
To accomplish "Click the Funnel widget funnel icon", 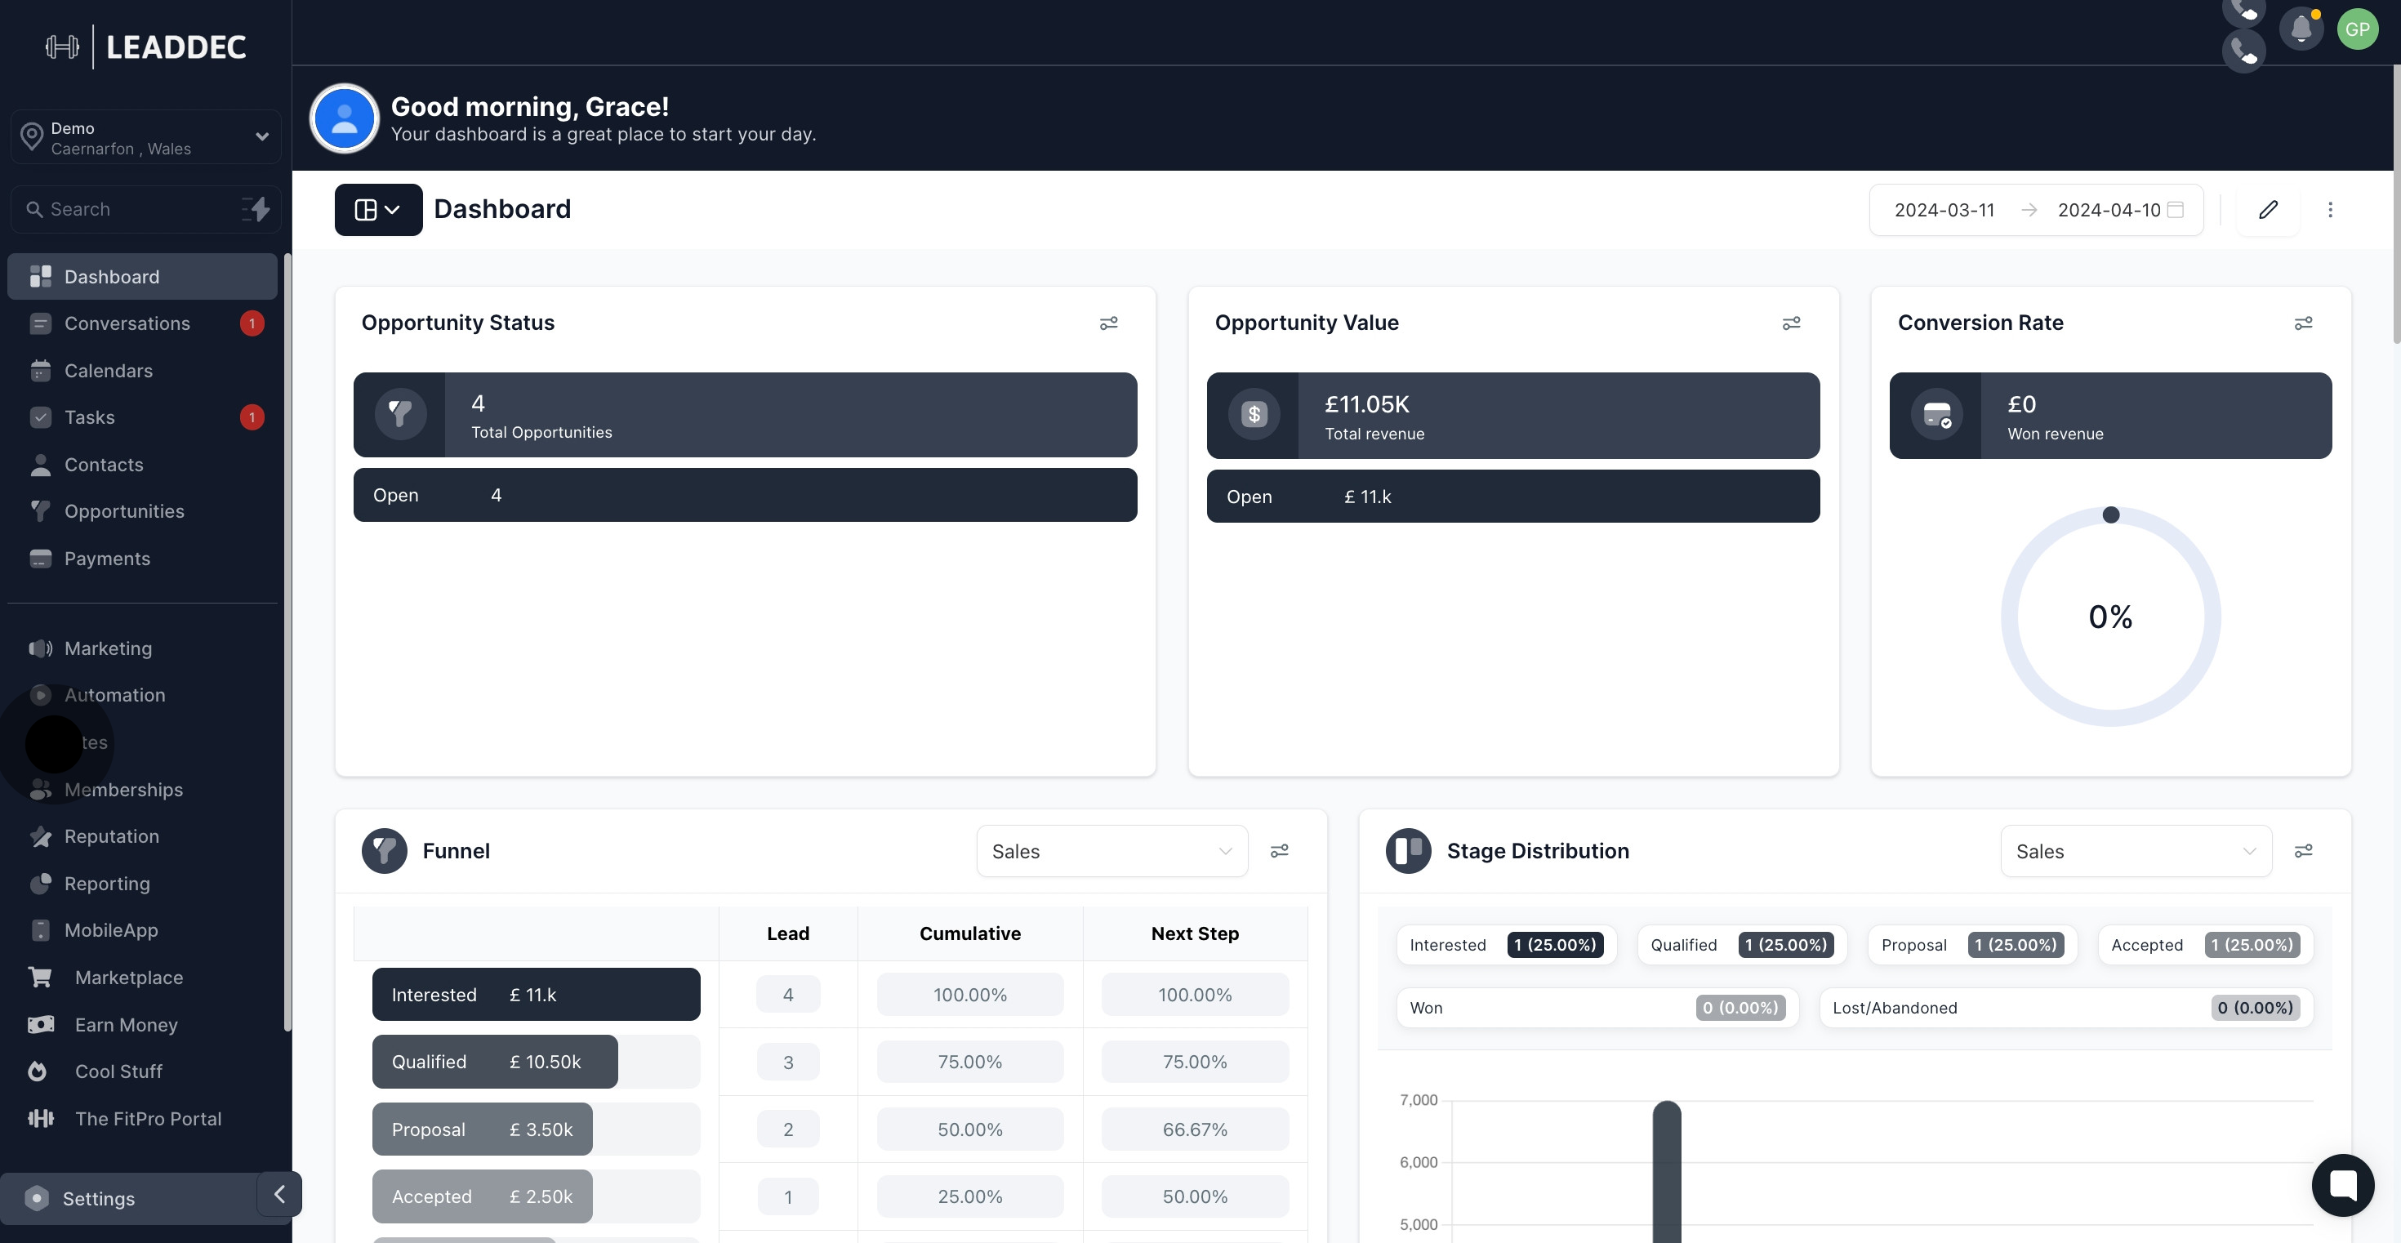I will (x=384, y=851).
